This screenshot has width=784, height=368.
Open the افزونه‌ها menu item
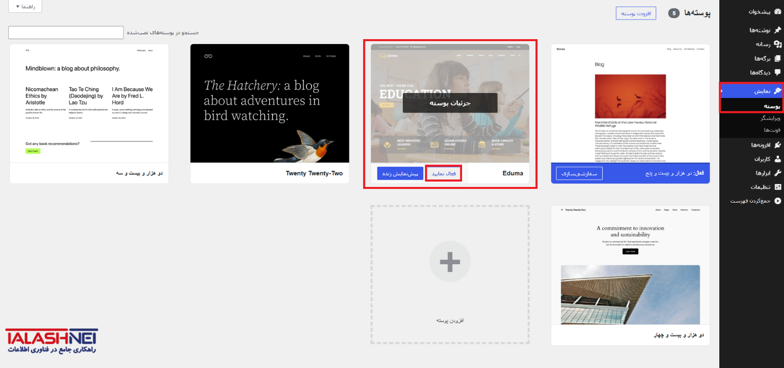click(752, 145)
